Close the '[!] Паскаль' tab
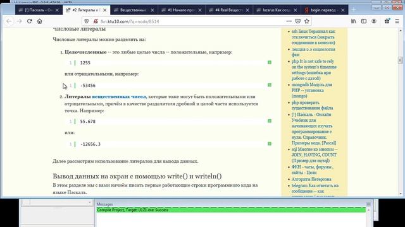Viewport: 405px width, 227px height. click(x=57, y=10)
